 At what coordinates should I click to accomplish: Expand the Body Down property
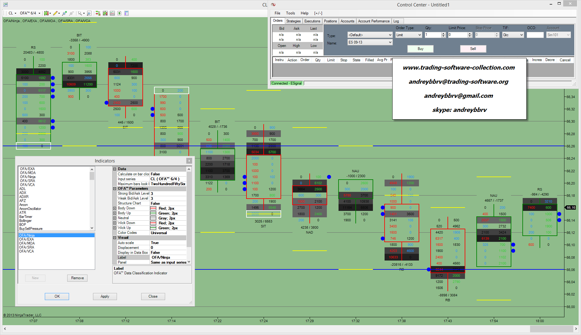(115, 208)
